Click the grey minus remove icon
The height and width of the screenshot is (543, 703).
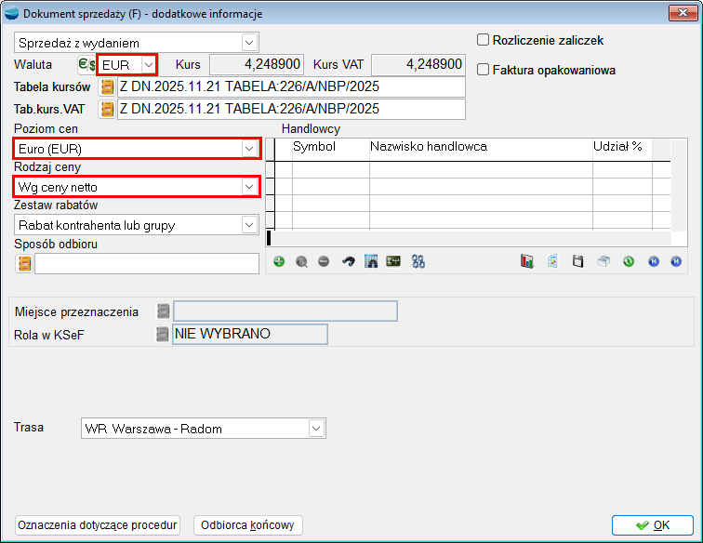click(x=324, y=262)
